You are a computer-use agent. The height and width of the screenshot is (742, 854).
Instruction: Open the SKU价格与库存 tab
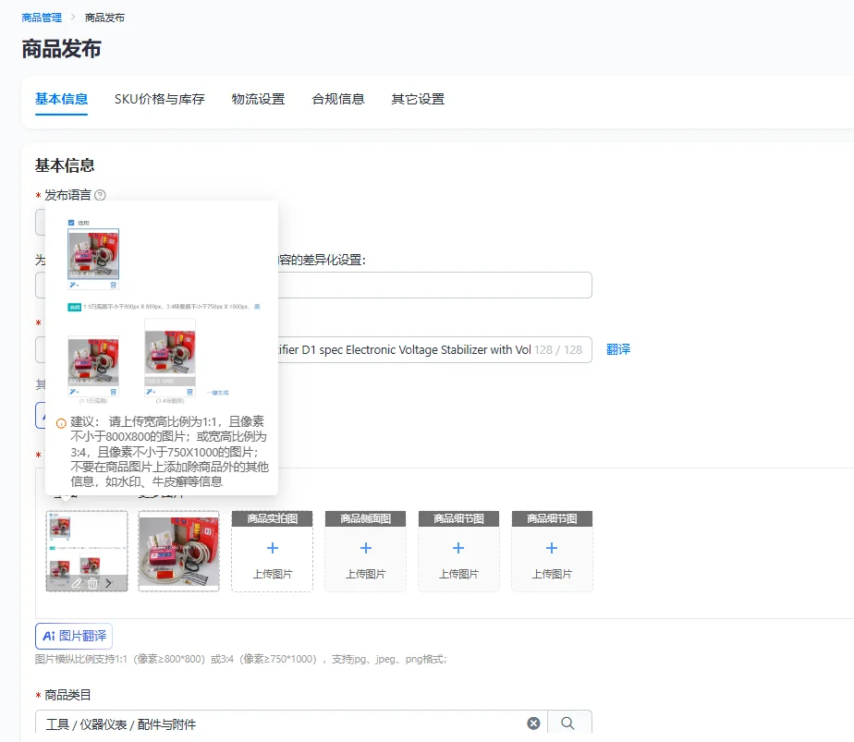160,99
